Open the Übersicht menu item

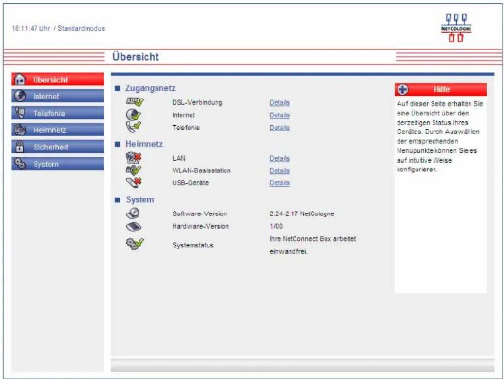pyautogui.click(x=57, y=79)
